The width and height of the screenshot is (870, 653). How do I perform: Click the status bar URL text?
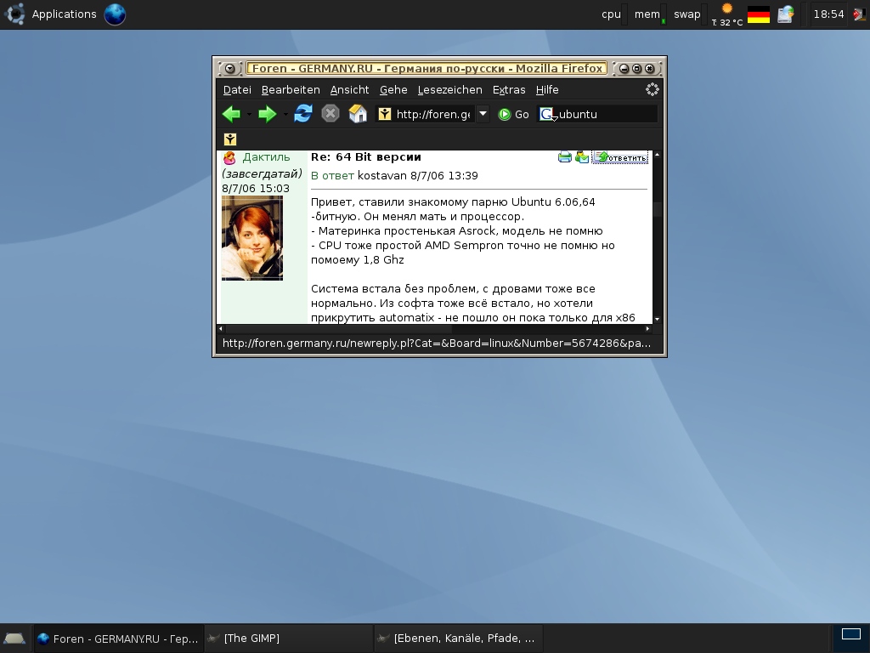437,344
